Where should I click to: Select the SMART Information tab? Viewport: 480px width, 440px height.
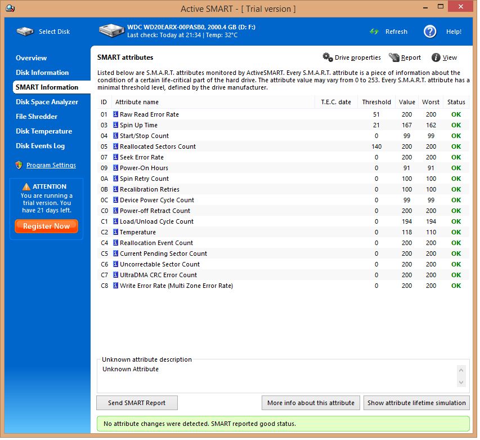52,88
